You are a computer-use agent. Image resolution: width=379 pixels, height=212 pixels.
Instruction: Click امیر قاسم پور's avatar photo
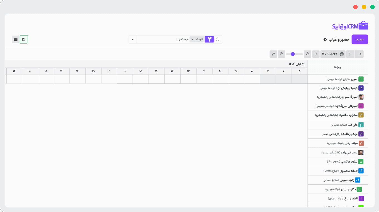tap(361, 97)
